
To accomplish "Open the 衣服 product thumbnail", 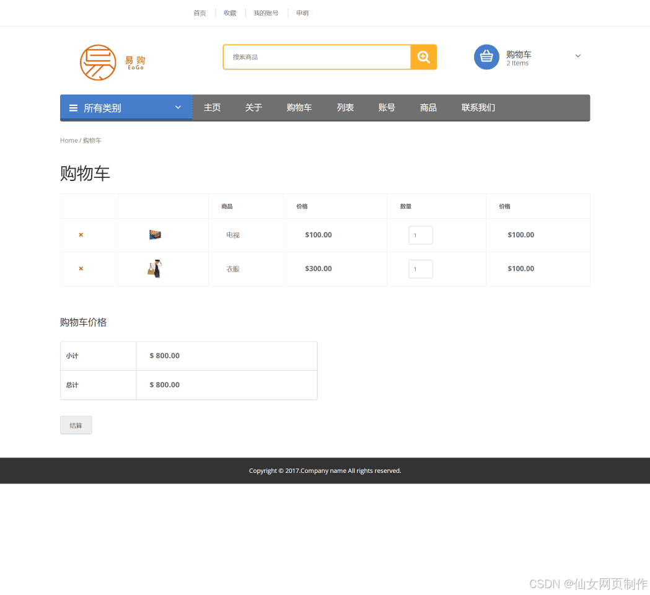I will point(155,269).
